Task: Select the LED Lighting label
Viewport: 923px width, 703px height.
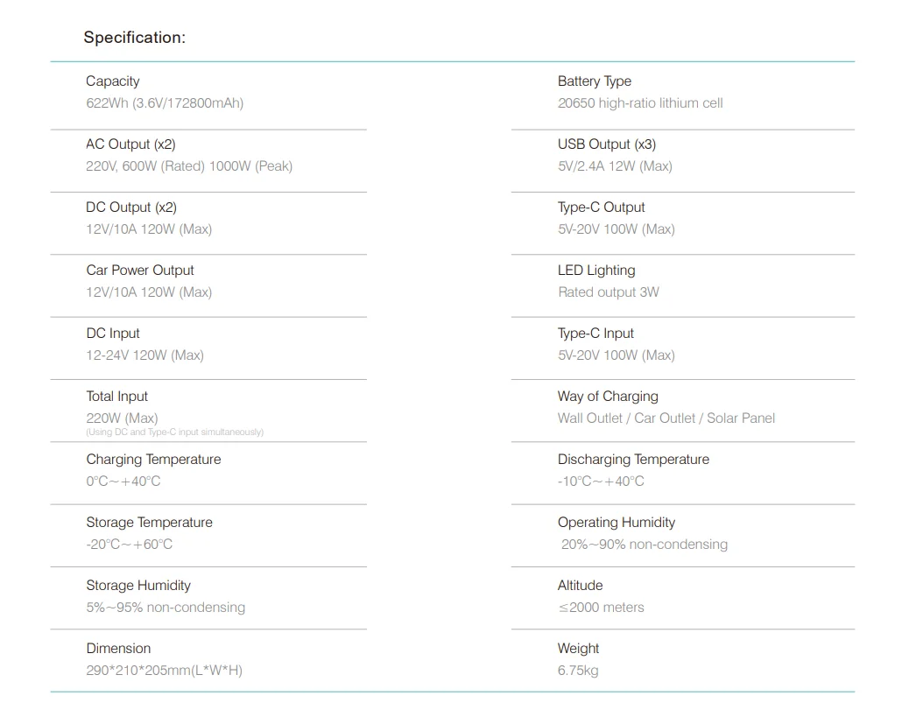Action: pyautogui.click(x=596, y=270)
